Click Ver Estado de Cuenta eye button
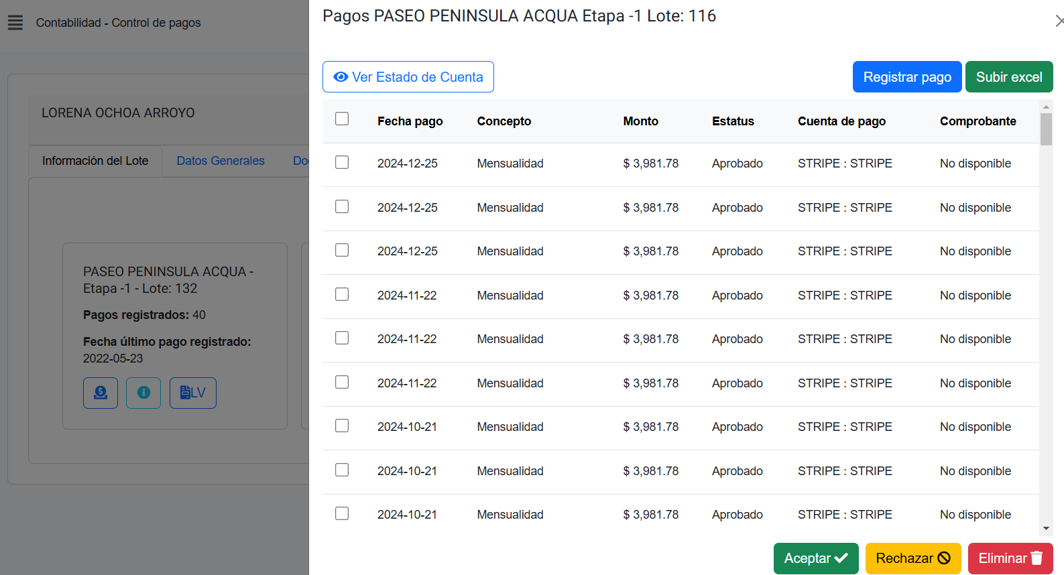 408,77
